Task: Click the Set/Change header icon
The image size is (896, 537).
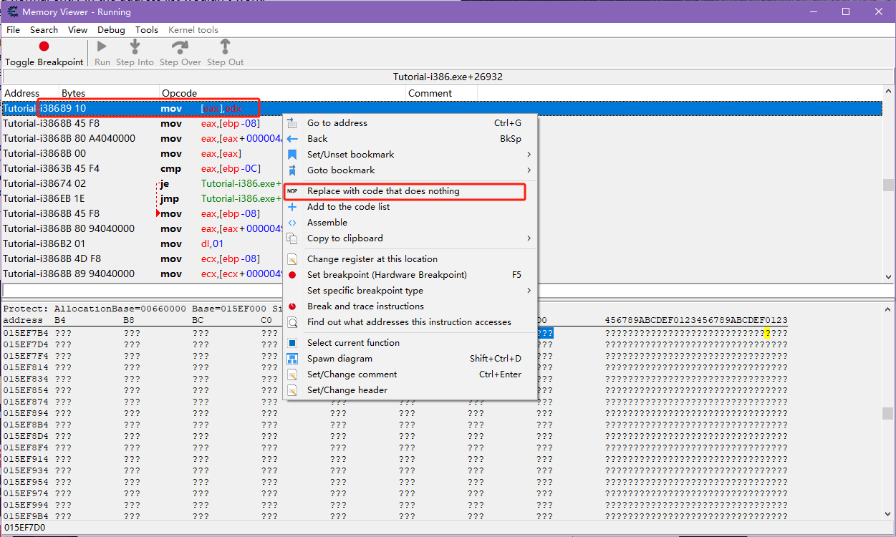Action: point(292,390)
